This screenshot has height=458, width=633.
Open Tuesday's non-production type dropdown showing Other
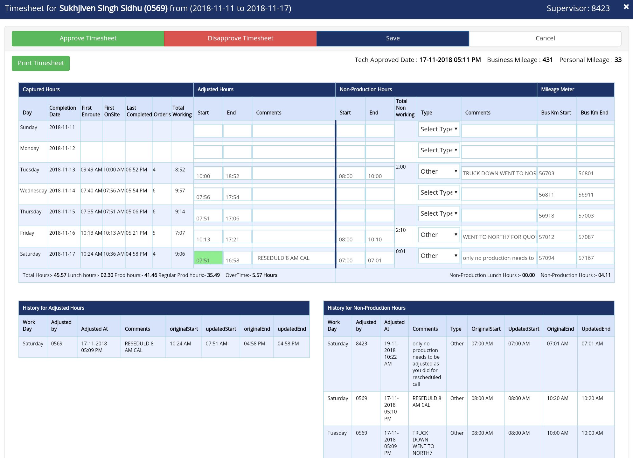point(439,171)
